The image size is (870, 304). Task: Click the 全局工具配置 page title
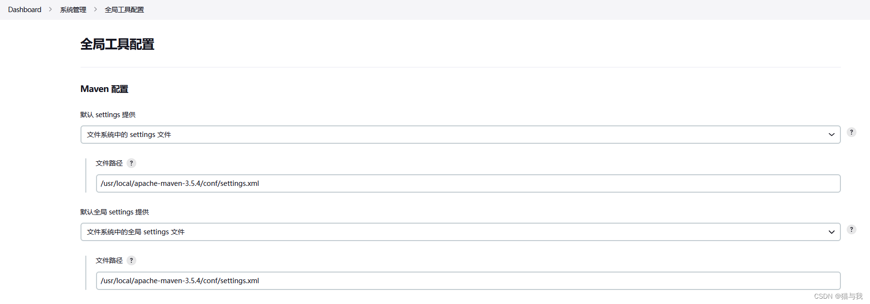click(117, 45)
